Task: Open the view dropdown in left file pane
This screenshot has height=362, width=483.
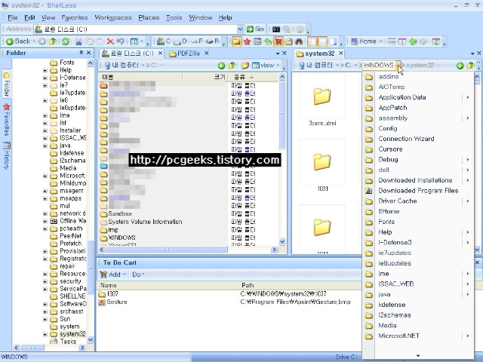Action: (266, 66)
